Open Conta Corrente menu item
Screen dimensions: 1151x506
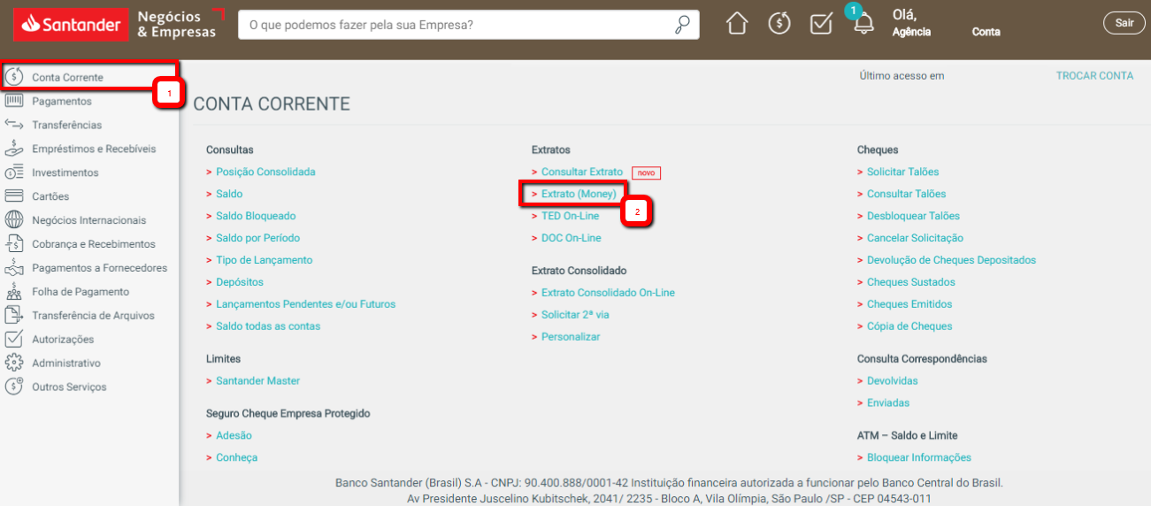click(67, 78)
